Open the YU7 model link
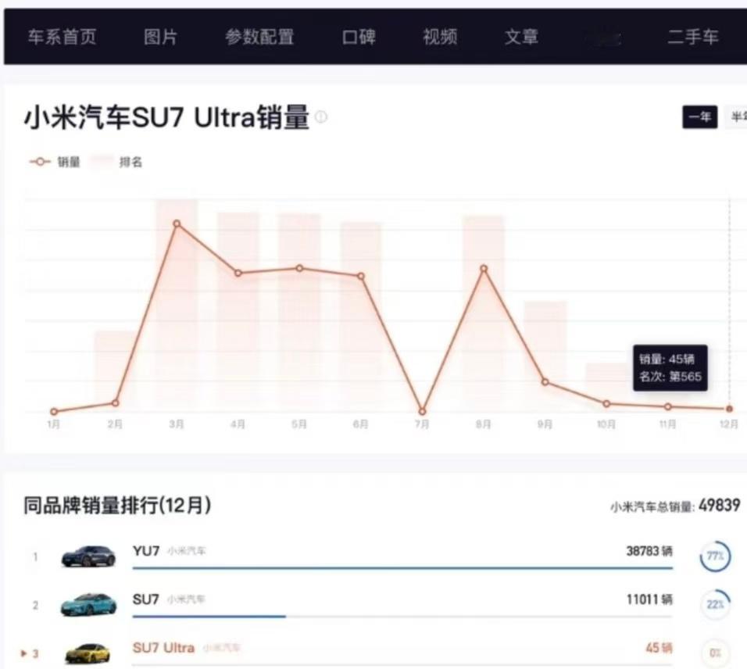 147,551
